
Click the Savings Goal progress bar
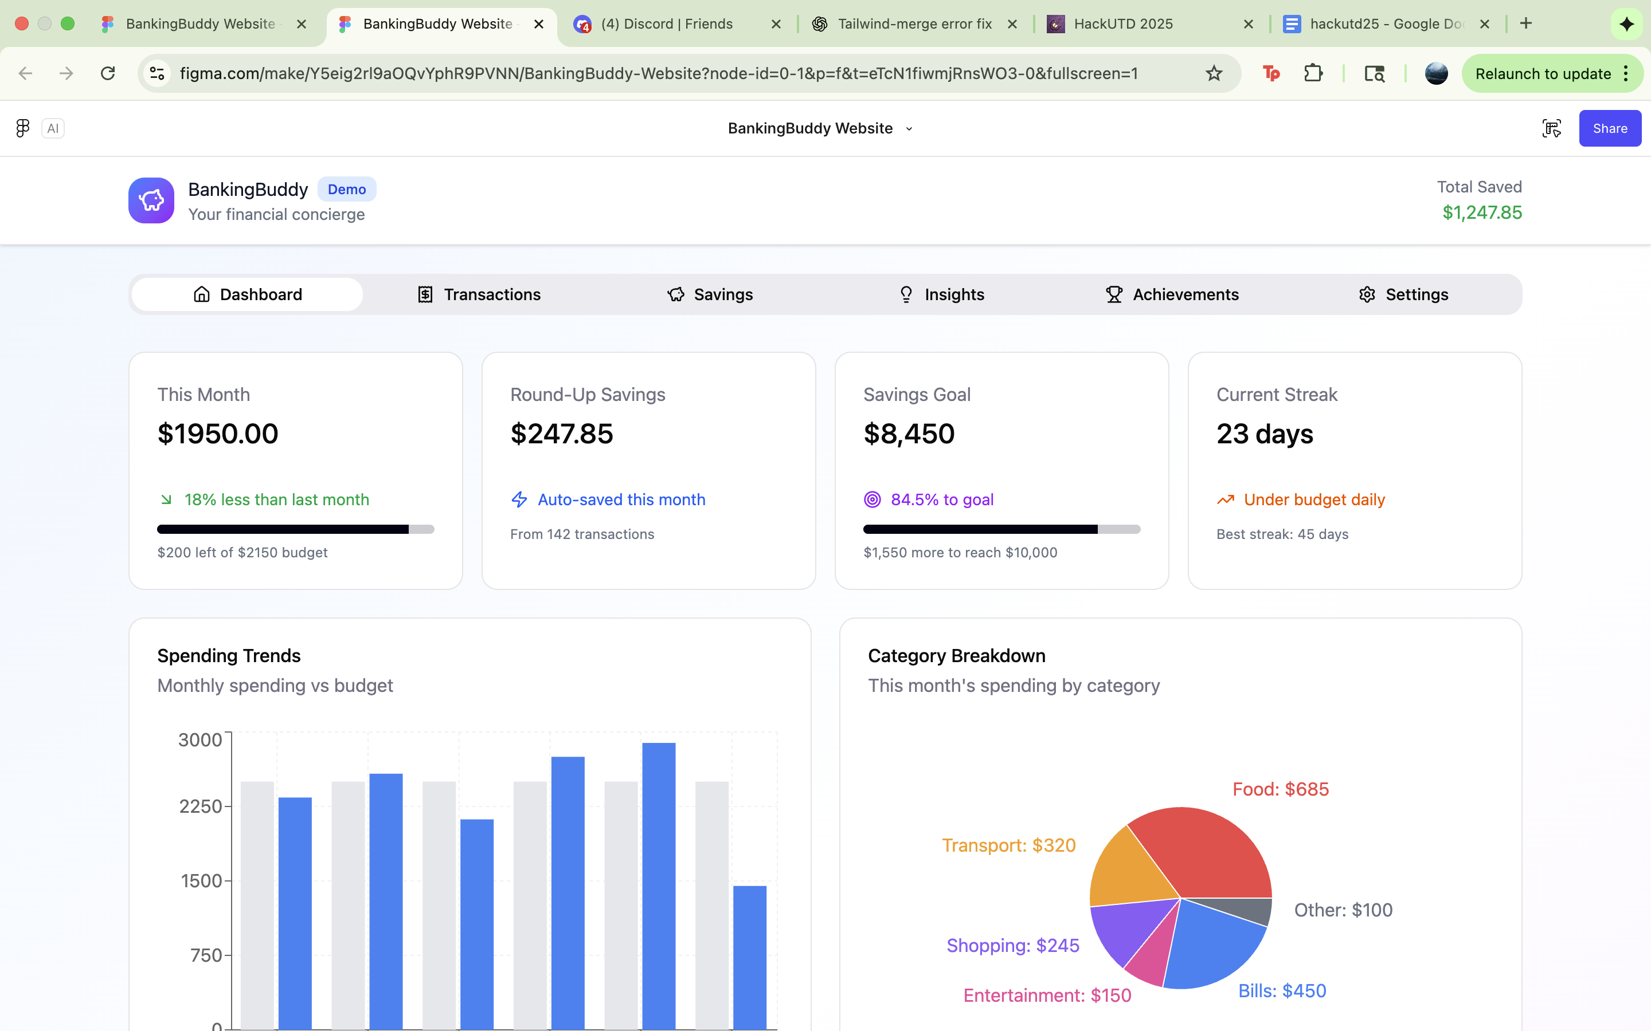[x=1001, y=529]
